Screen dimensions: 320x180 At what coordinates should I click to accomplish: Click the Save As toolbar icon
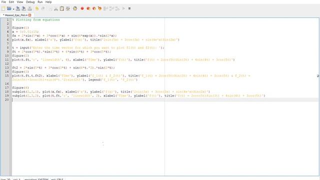[24, 8]
